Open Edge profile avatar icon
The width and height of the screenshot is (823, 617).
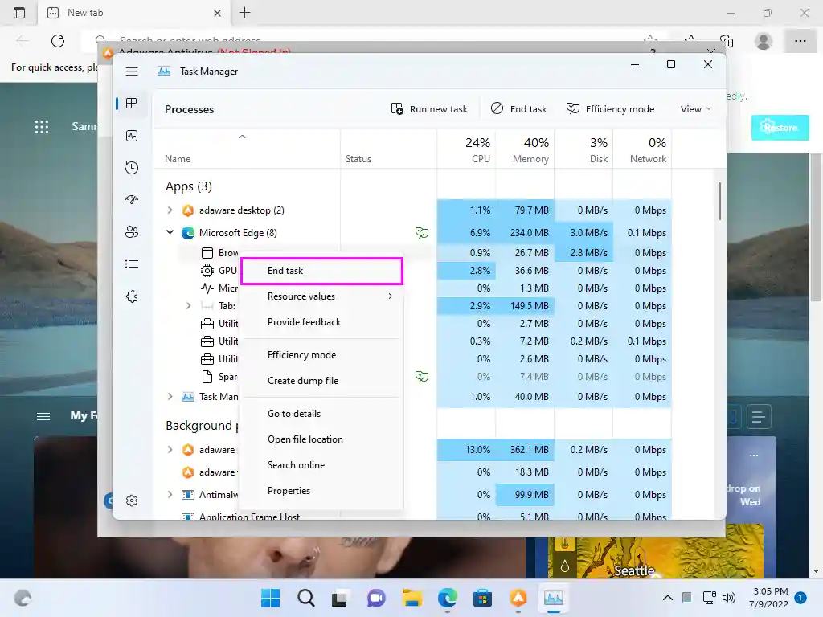[x=764, y=41]
